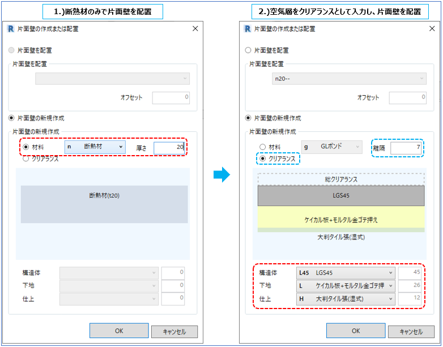Click the 下地 thickness field showing 26
This screenshot has height=347, width=443.
(410, 285)
